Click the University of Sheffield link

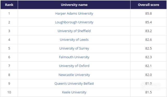(x=74, y=31)
